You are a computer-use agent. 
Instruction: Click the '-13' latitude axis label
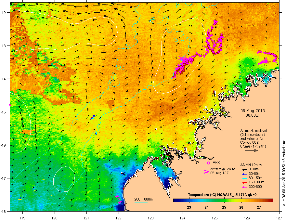pyautogui.click(x=4, y=45)
